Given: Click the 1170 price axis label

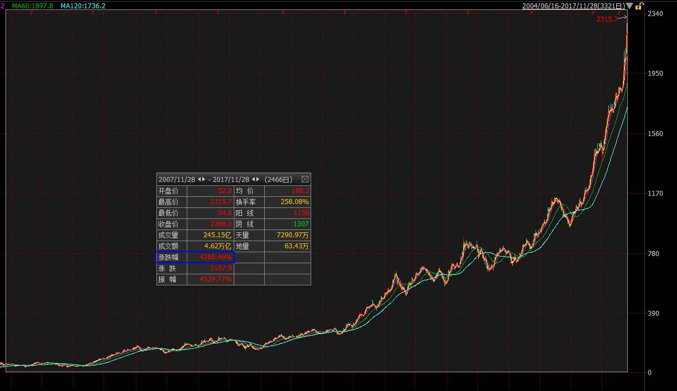Looking at the screenshot, I should click(x=655, y=193).
